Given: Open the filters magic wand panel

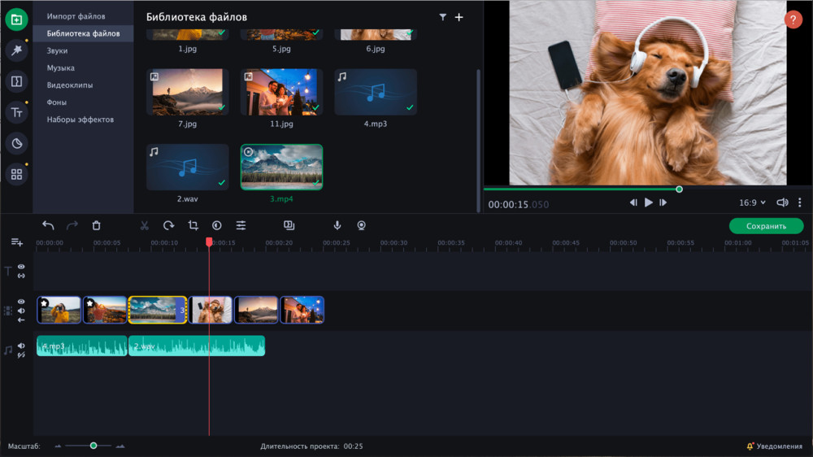Looking at the screenshot, I should [16, 50].
